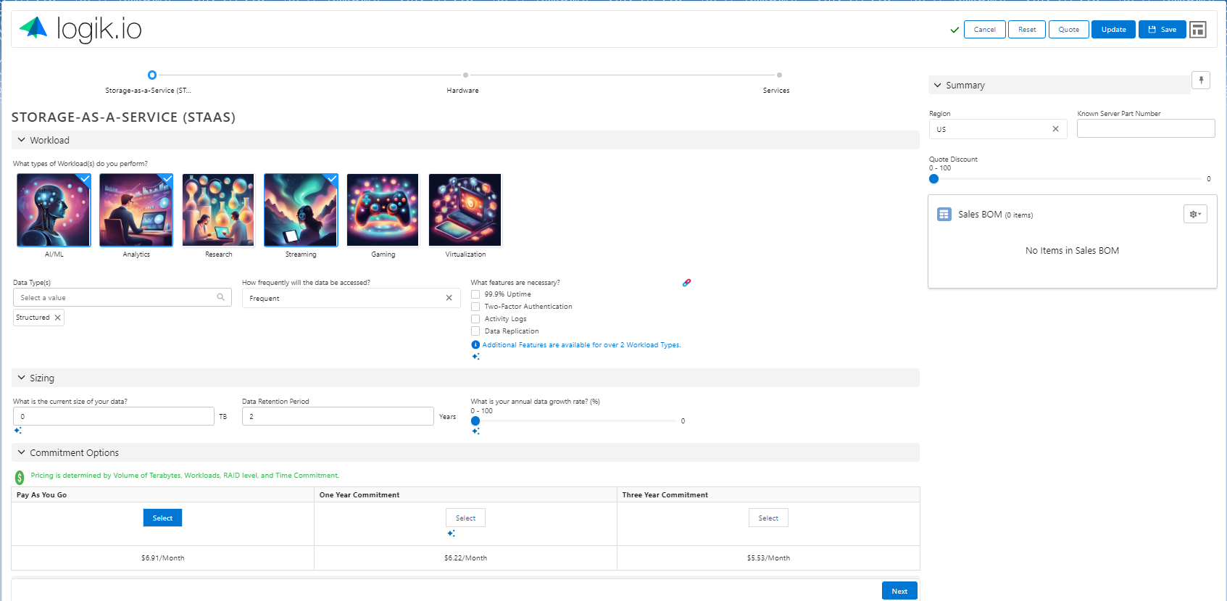Click the Data Retention Period field
The image size is (1227, 601).
pyautogui.click(x=338, y=416)
